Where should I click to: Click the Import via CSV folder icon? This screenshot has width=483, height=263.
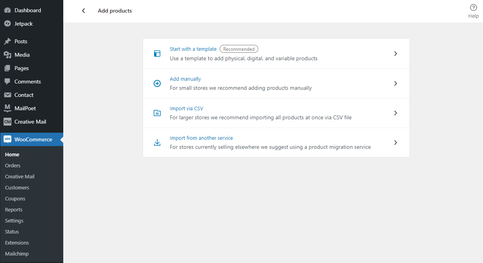click(x=157, y=113)
